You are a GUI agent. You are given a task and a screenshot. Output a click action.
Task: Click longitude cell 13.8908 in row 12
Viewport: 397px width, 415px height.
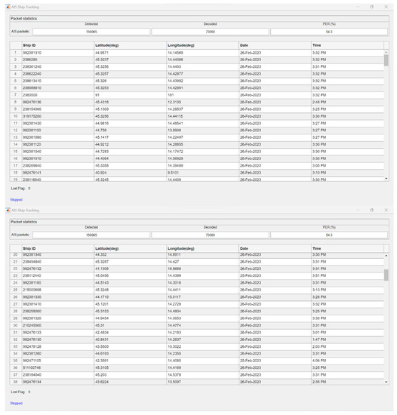pyautogui.click(x=202, y=131)
